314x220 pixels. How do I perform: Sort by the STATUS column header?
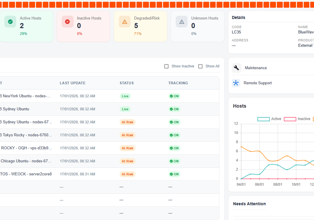click(x=127, y=83)
